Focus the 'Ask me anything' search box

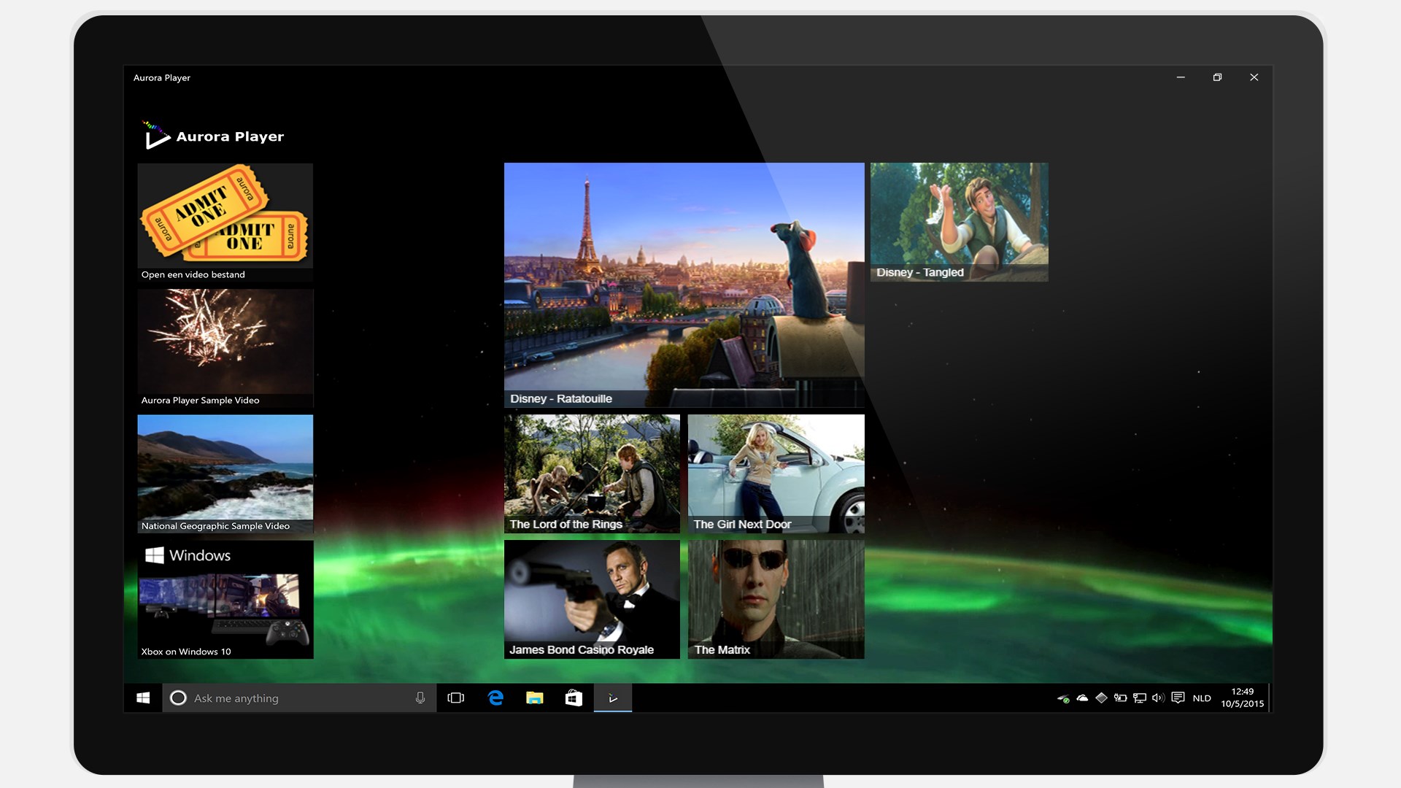click(299, 698)
